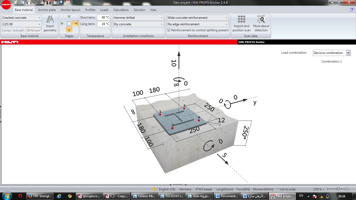The height and width of the screenshot is (200, 356).
Task: Click the warning icon in status bar
Action: click(154, 189)
